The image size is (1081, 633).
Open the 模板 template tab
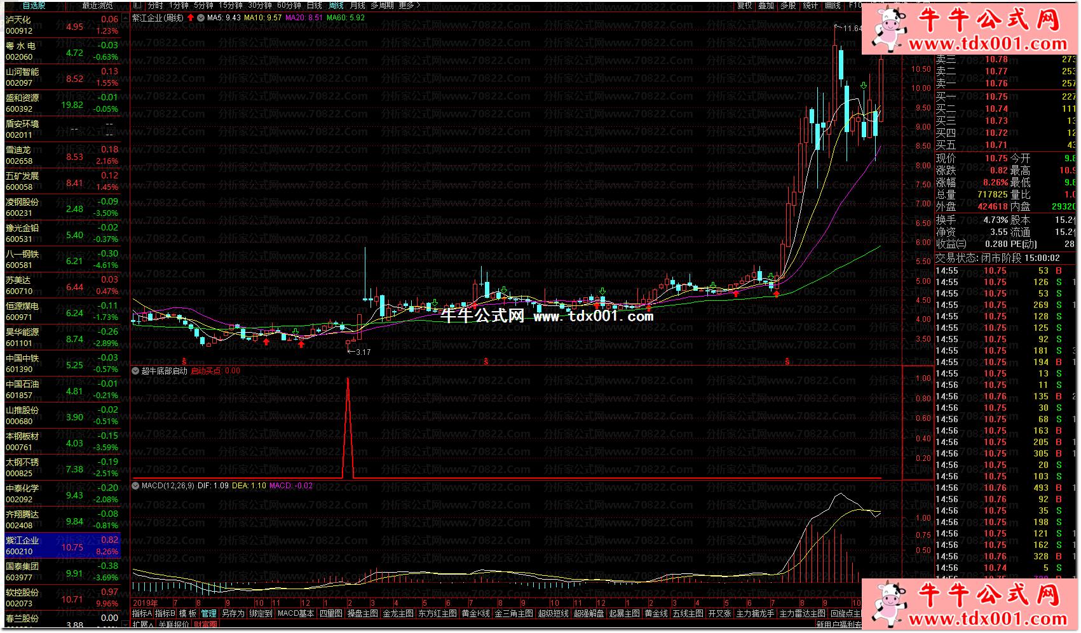(x=187, y=614)
